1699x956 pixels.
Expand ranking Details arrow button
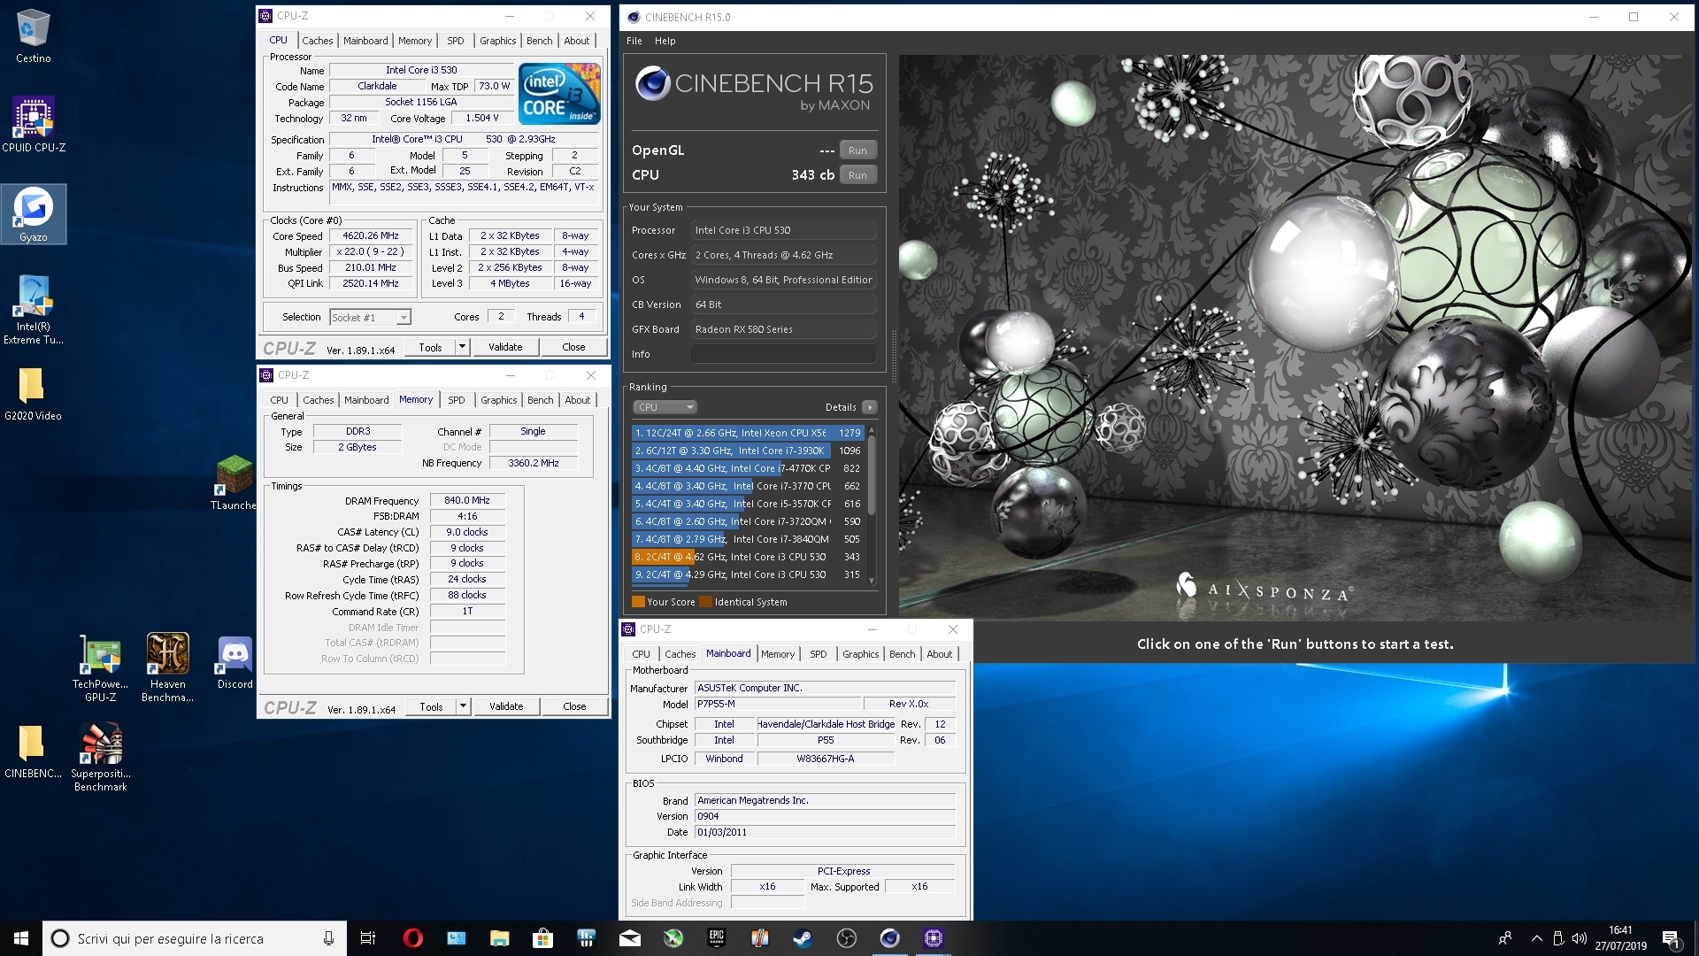[870, 407]
